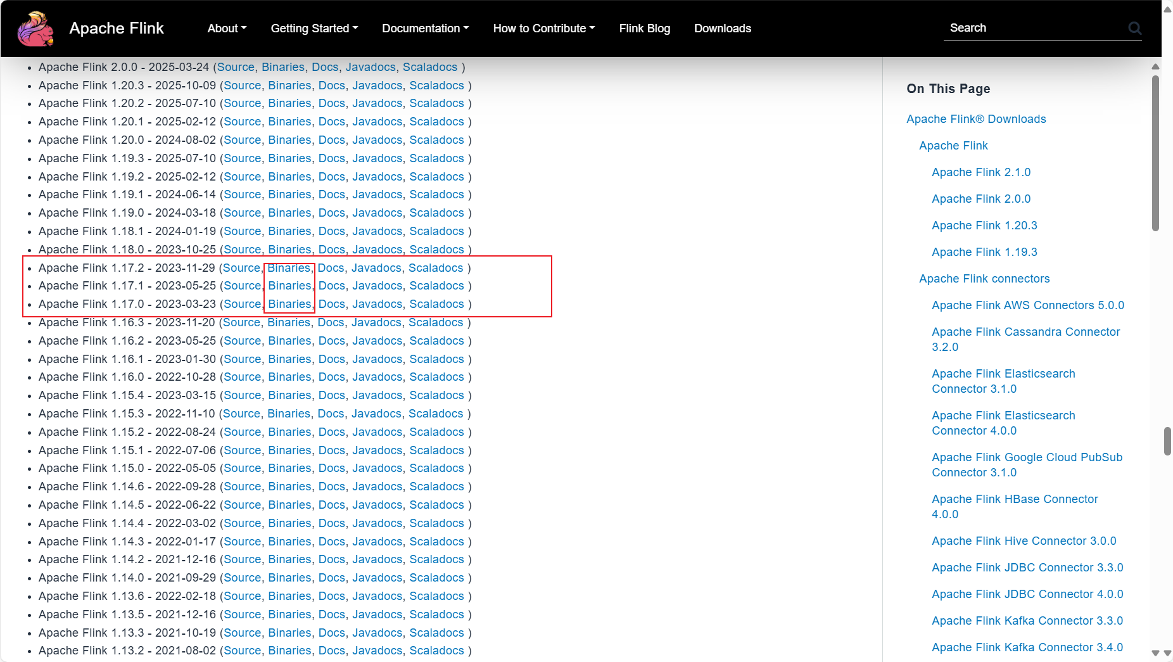This screenshot has width=1173, height=662.
Task: View Javadocs for Flink 1.20.2
Action: [x=377, y=103]
